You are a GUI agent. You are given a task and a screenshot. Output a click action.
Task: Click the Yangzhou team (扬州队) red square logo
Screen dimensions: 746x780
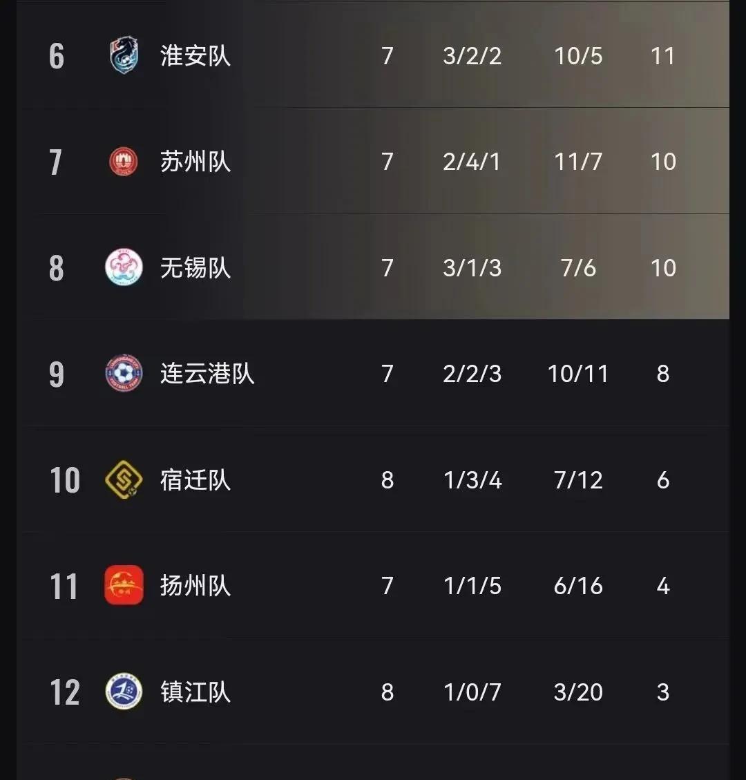(x=124, y=586)
